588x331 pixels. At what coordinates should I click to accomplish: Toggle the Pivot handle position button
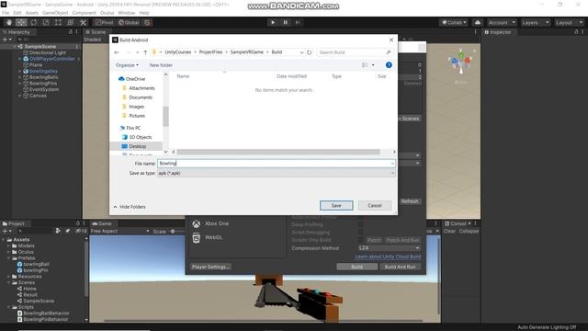pyautogui.click(x=104, y=22)
